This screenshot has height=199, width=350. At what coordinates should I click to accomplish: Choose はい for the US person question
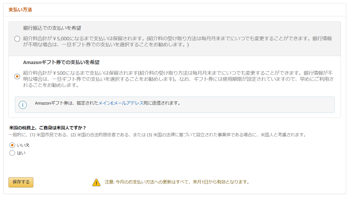[x=12, y=153]
